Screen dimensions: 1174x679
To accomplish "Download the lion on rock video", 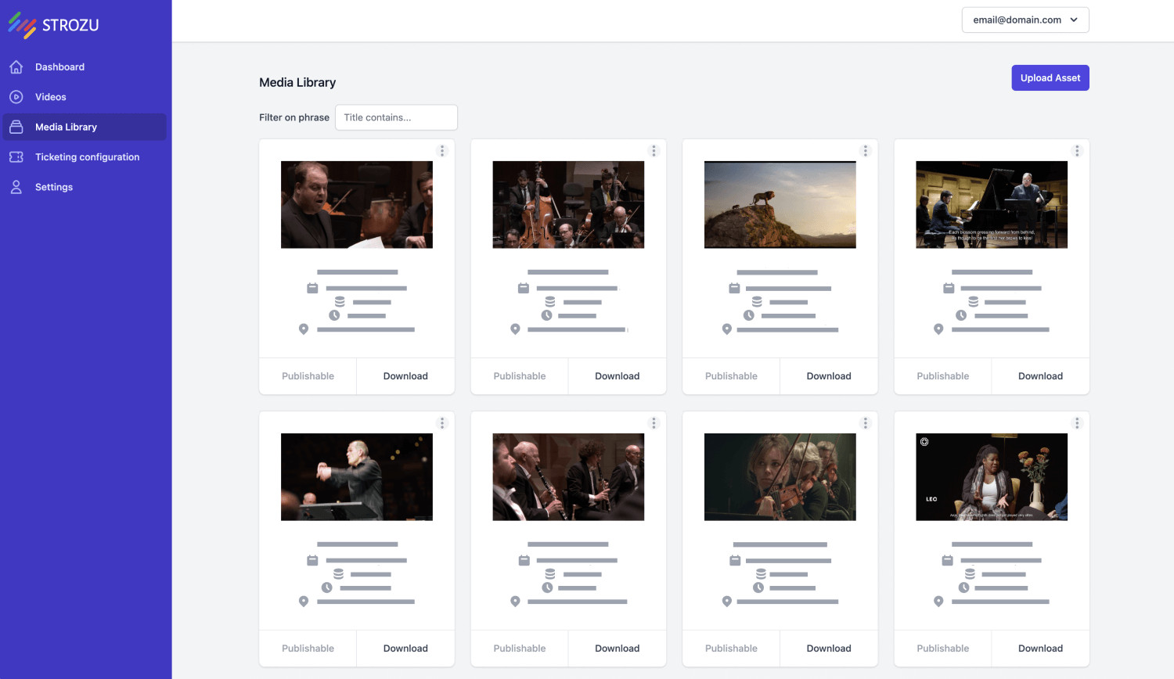I will click(828, 376).
